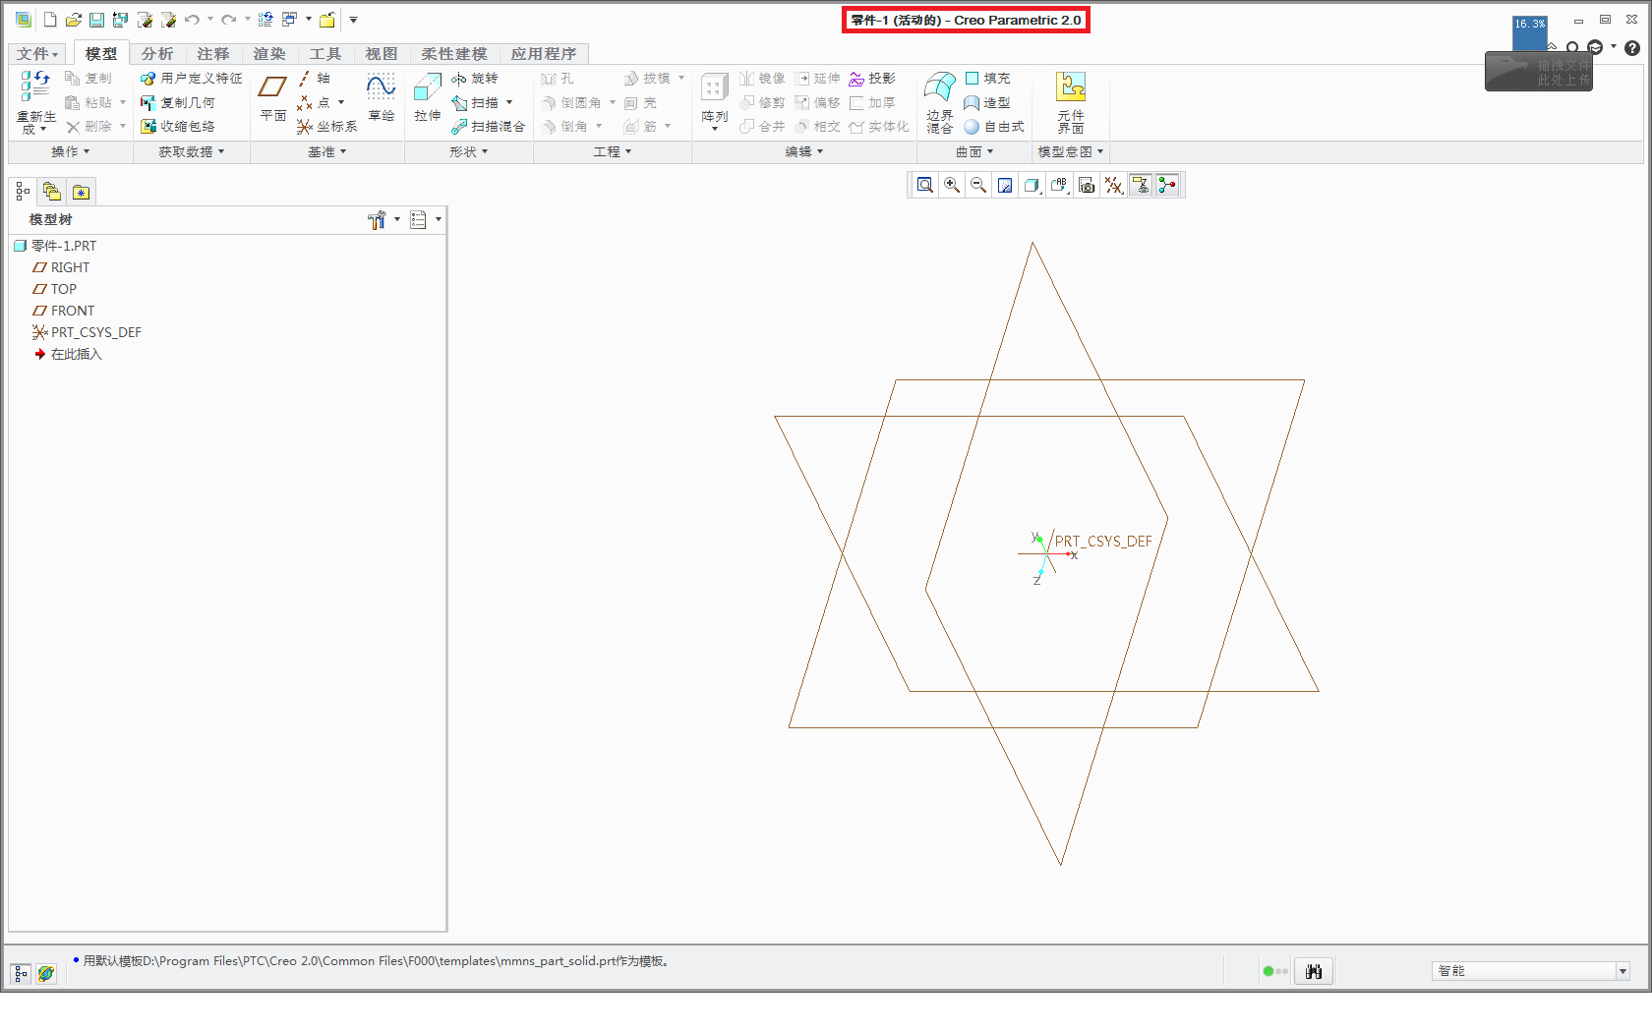The width and height of the screenshot is (1652, 1032).
Task: Open the 造型 (Style) surface tool
Action: [x=987, y=102]
